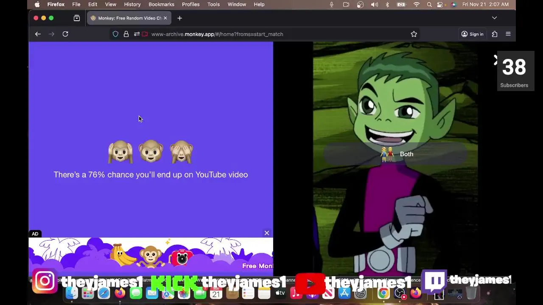Screen dimensions: 543x305
Task: Open the Firefox hamburger application menu
Action: tap(508, 34)
